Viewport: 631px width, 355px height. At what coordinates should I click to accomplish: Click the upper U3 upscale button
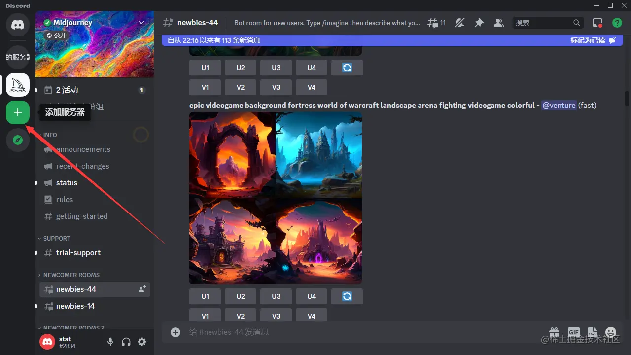(x=276, y=68)
